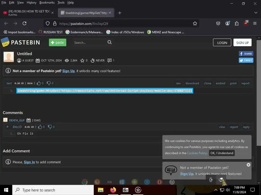Report the paste via report link
Viewport: 261px width, 195px height.
point(245,83)
